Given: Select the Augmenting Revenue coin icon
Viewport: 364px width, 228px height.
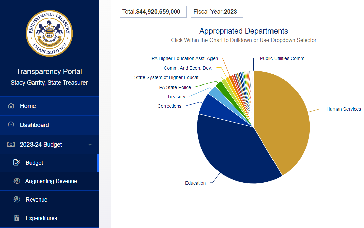Looking at the screenshot, I should pos(17,181).
